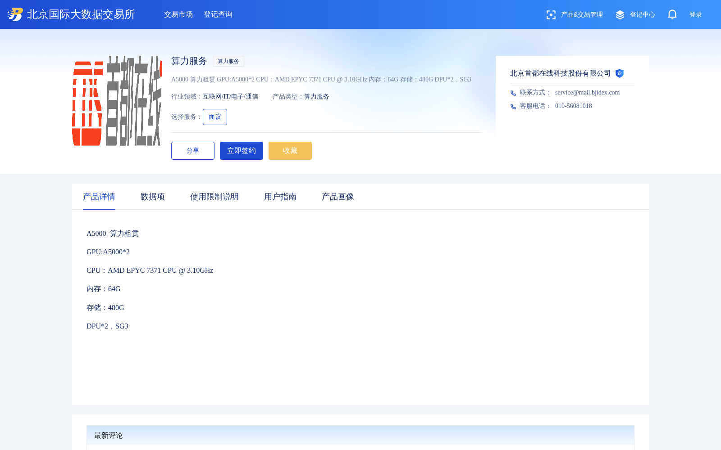Select the 面议 service option

click(215, 117)
